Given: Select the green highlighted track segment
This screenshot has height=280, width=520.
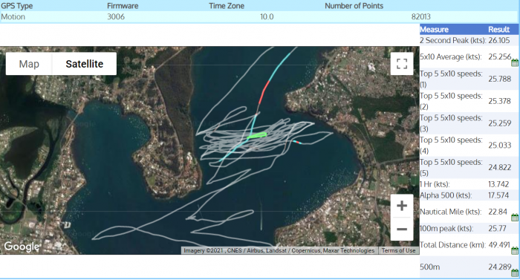Looking at the screenshot, I should (x=257, y=135).
